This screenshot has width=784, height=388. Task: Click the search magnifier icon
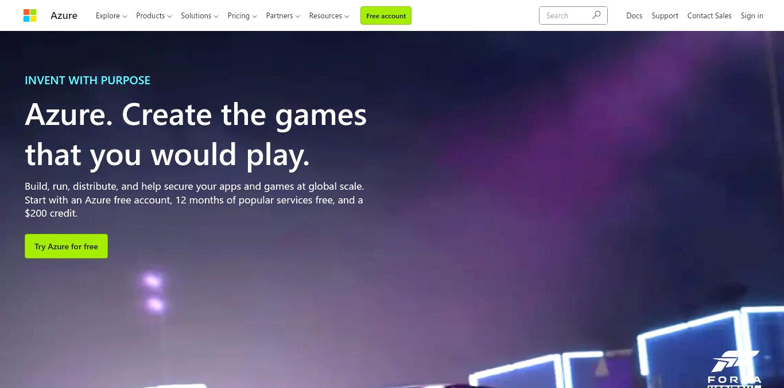(596, 15)
